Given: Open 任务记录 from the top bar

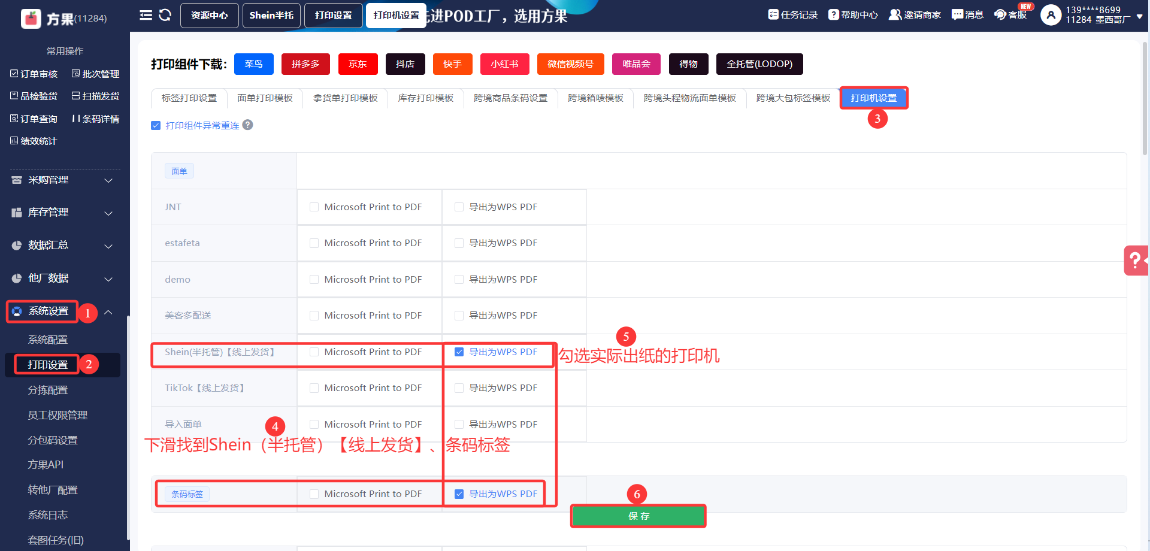Looking at the screenshot, I should point(793,15).
